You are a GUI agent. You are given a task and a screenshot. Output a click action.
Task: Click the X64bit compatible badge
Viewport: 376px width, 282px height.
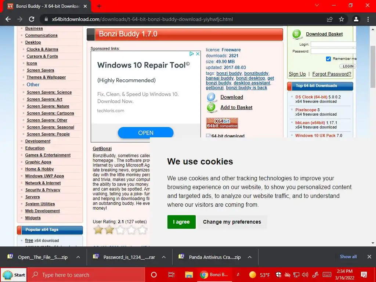coord(222,123)
